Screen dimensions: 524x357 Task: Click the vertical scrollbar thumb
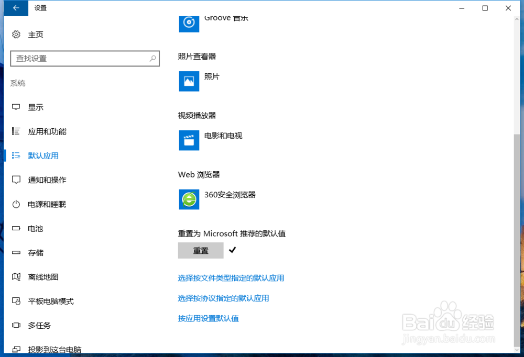click(517, 240)
